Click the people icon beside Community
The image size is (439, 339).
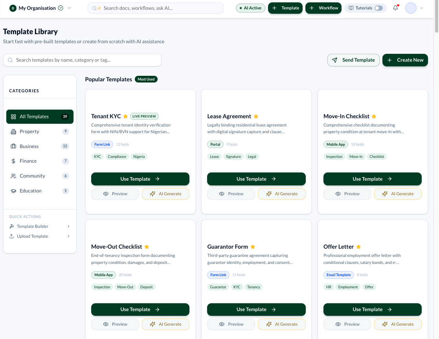pyautogui.click(x=13, y=176)
